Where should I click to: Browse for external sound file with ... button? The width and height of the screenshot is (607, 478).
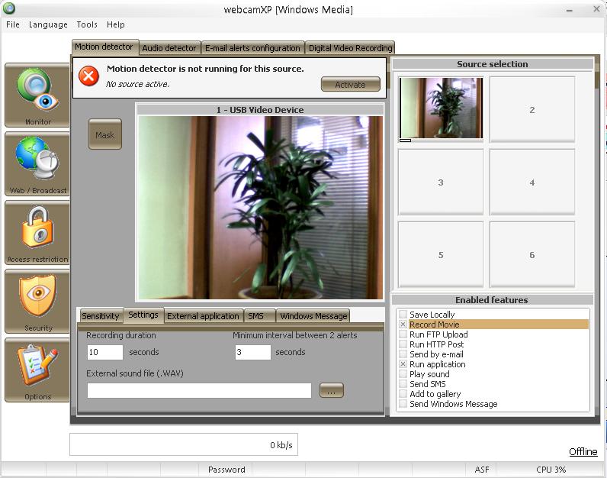click(332, 391)
